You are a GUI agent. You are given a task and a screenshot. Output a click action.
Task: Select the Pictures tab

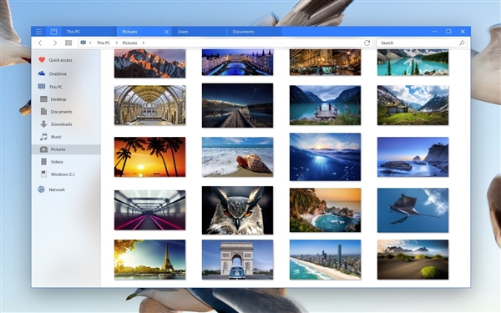[x=144, y=32]
